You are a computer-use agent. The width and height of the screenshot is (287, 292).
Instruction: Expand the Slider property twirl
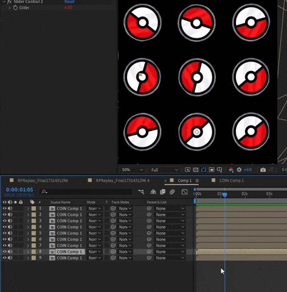10,8
